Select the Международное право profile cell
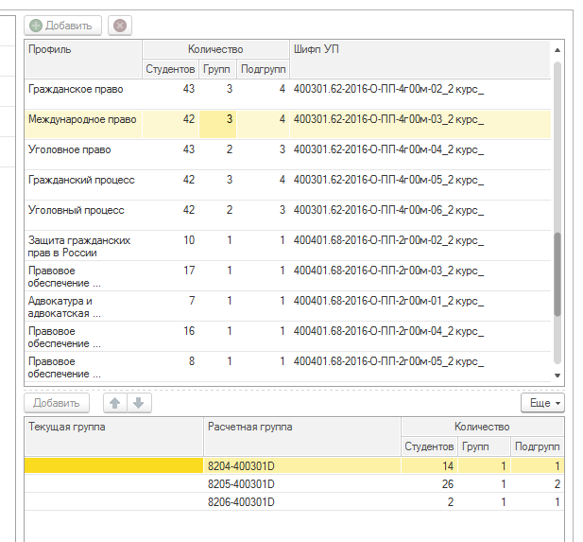Image resolution: width=583 pixels, height=542 pixels. [x=82, y=120]
